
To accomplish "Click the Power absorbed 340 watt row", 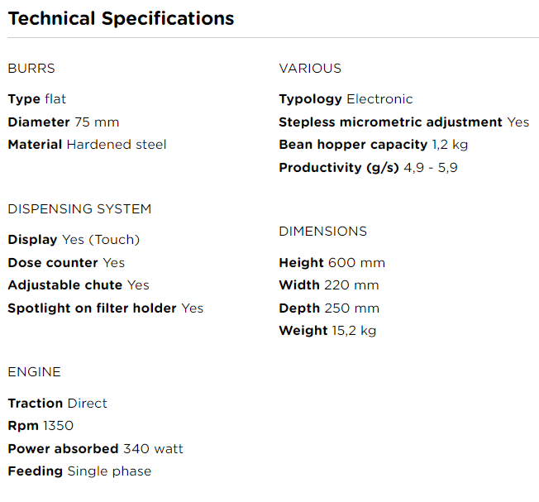I will coord(95,449).
